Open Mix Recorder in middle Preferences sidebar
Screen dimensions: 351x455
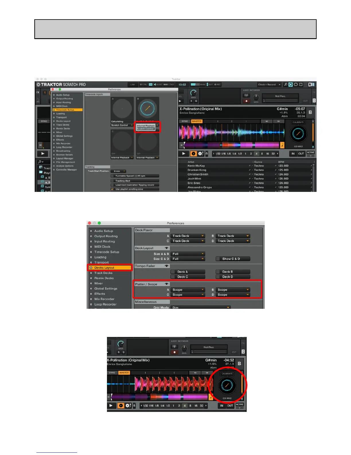pos(104,299)
